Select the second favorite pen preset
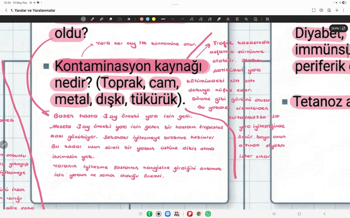 (201, 19)
